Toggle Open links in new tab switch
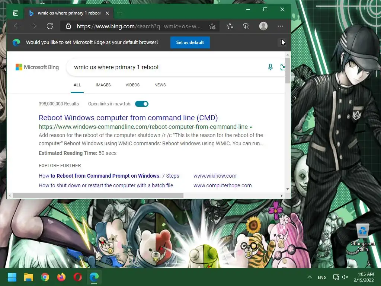 click(142, 104)
